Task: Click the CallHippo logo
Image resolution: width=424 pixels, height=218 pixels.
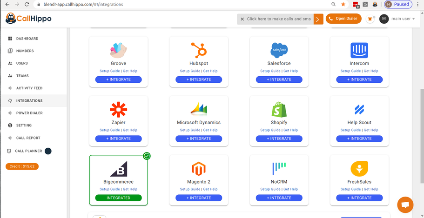Action: (x=28, y=19)
